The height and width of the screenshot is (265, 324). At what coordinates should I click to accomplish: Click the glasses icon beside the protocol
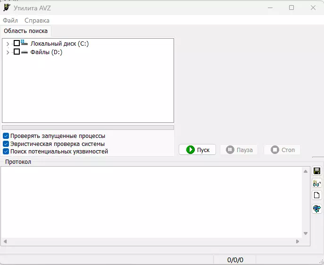point(317,183)
